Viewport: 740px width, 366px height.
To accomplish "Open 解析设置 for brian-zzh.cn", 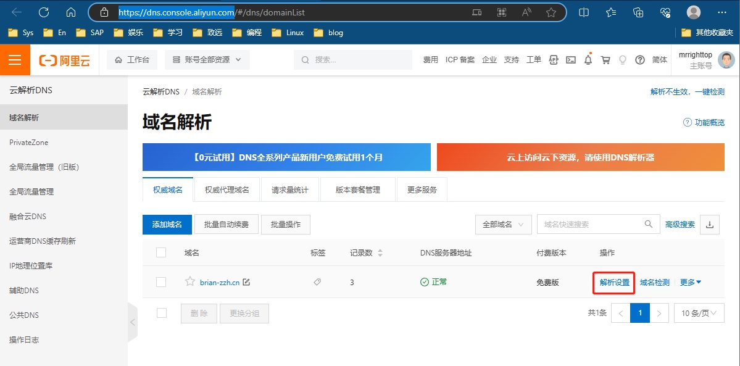I will coord(614,283).
